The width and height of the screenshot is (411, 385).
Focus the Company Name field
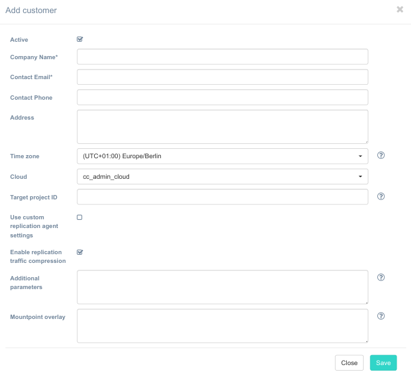[x=222, y=57]
